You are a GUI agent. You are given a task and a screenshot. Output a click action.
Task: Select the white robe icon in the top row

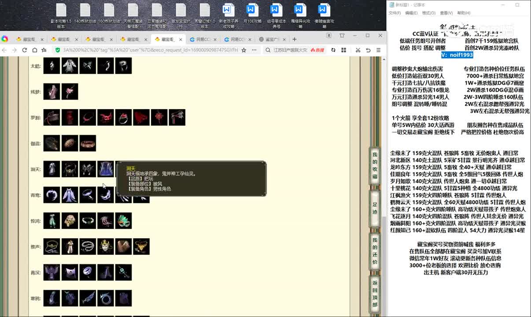pos(70,66)
